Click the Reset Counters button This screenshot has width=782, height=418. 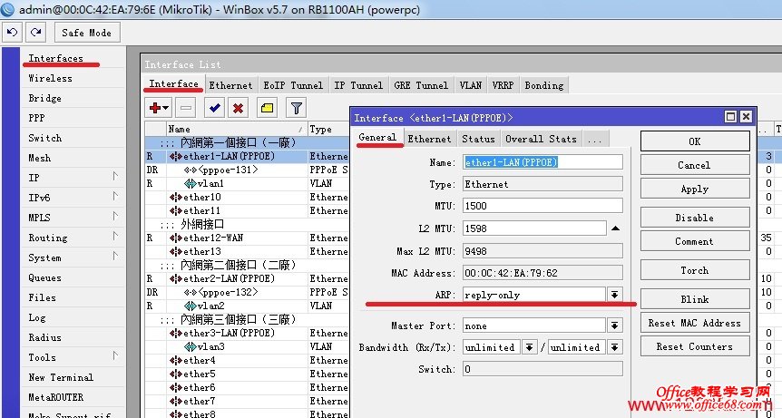pos(695,346)
